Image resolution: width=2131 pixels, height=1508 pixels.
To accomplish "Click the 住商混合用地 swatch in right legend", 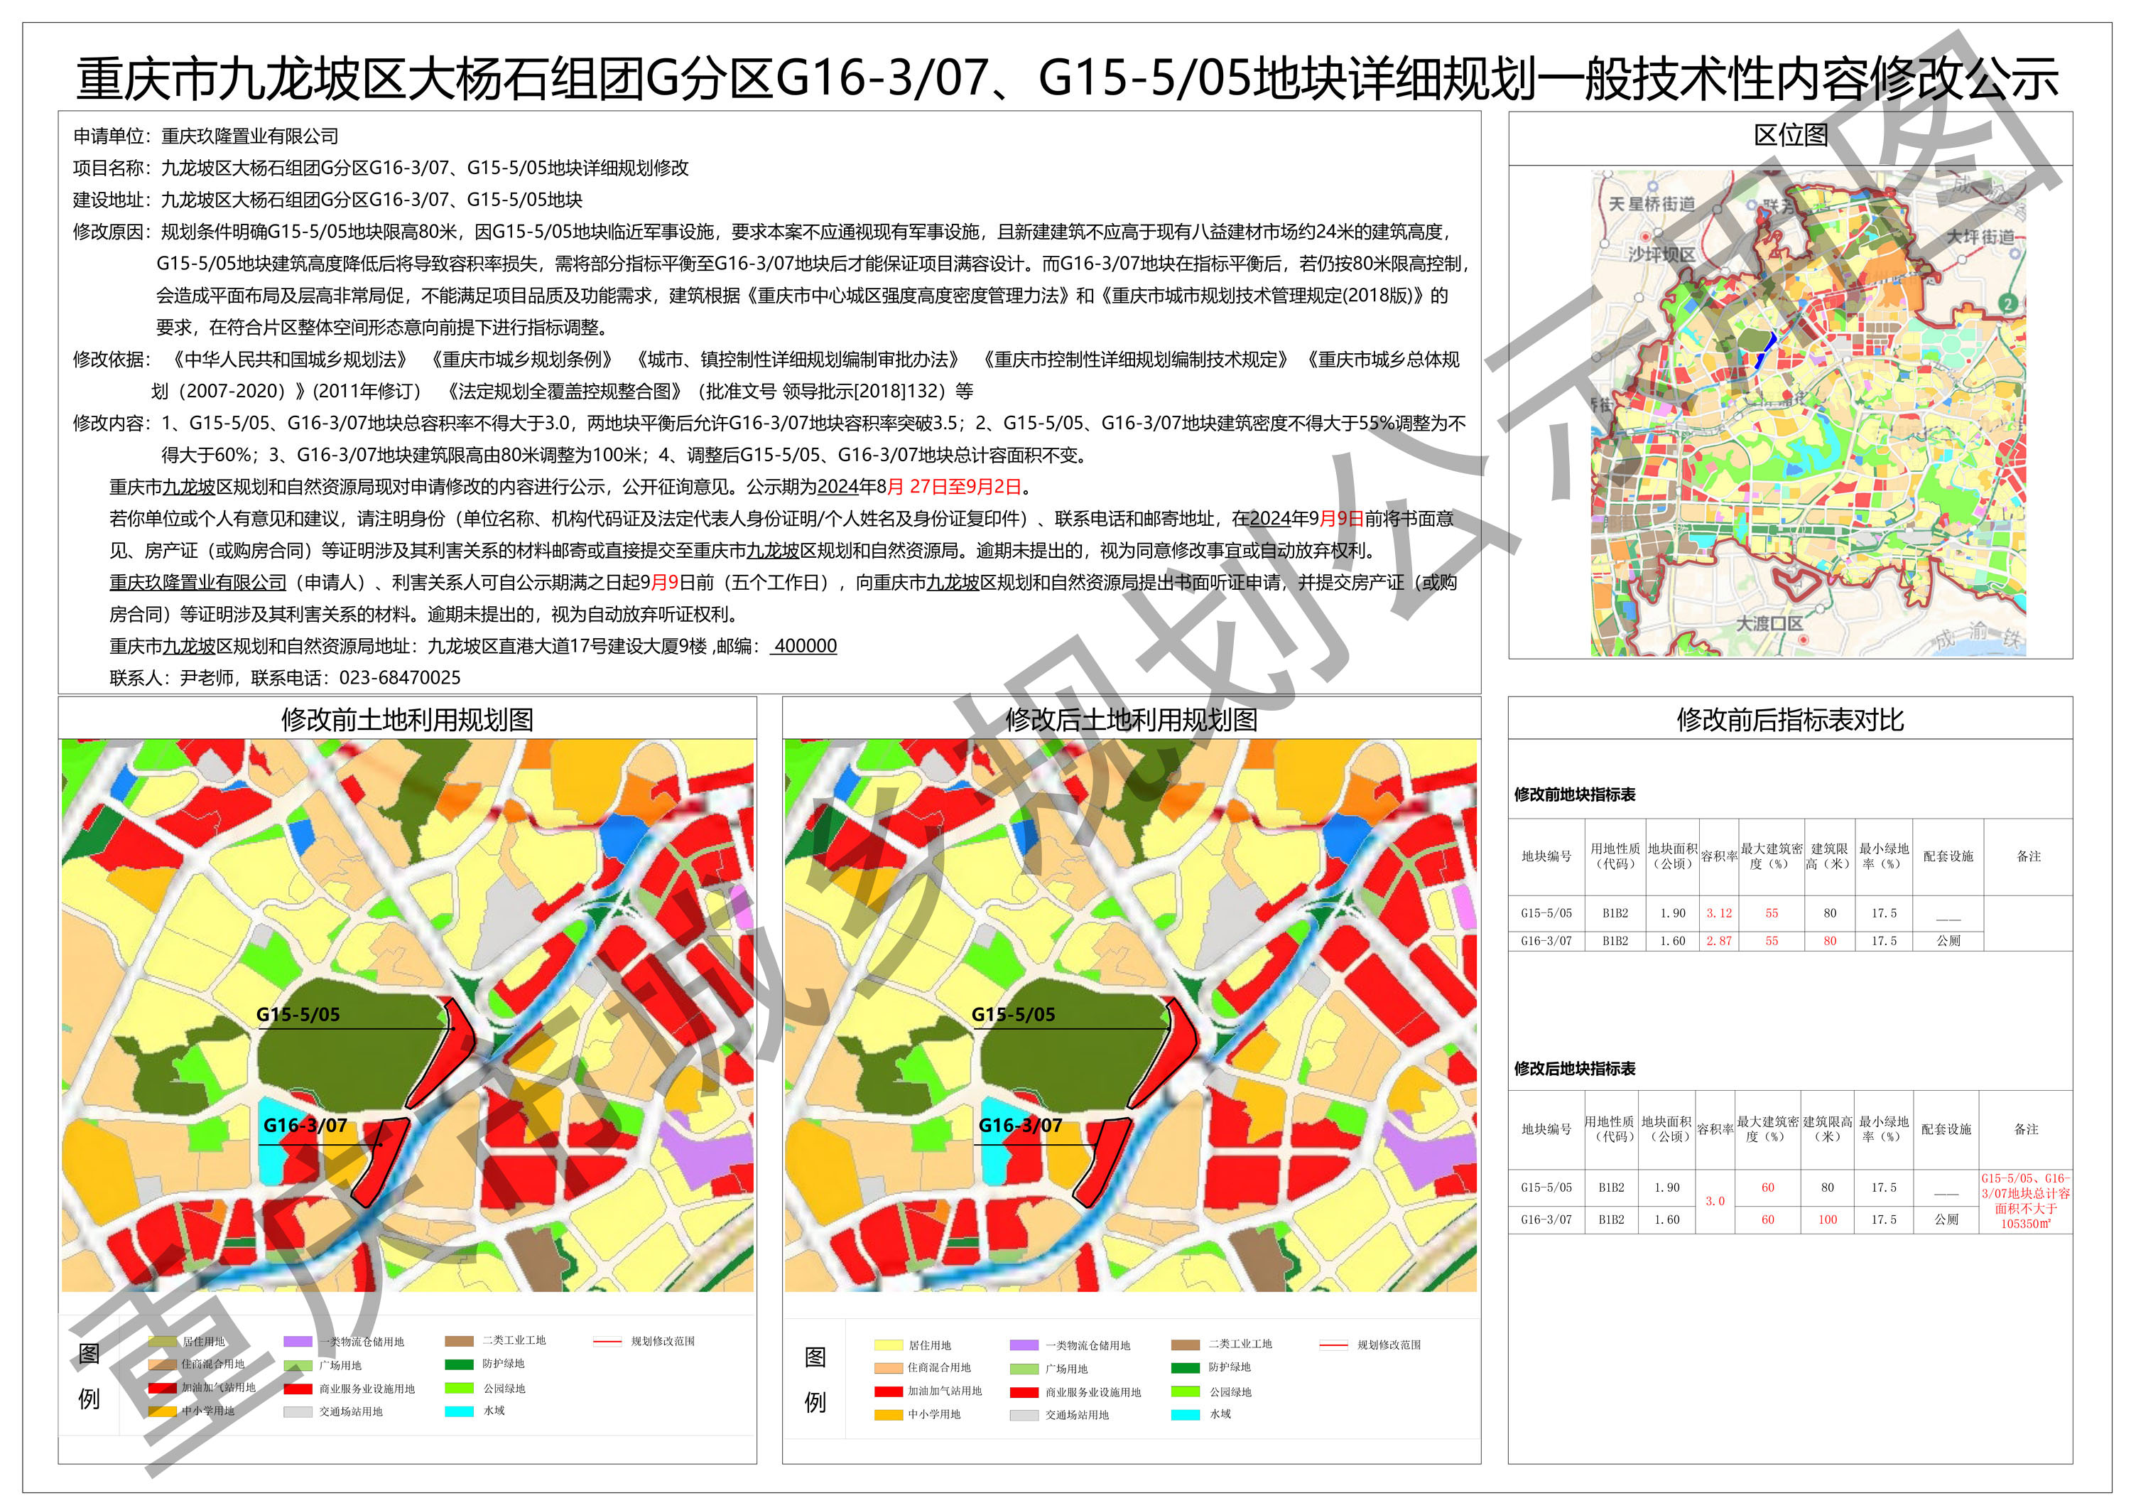I will pos(888,1368).
